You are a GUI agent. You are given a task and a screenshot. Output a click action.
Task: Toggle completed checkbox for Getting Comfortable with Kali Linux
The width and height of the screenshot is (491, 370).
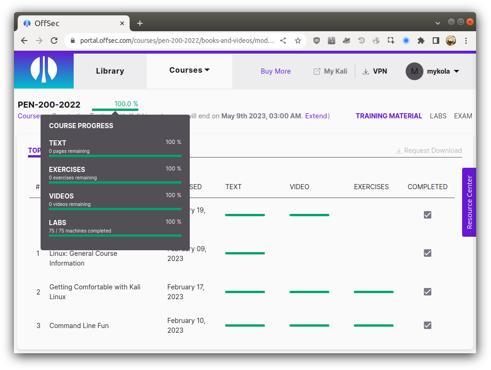tap(428, 292)
